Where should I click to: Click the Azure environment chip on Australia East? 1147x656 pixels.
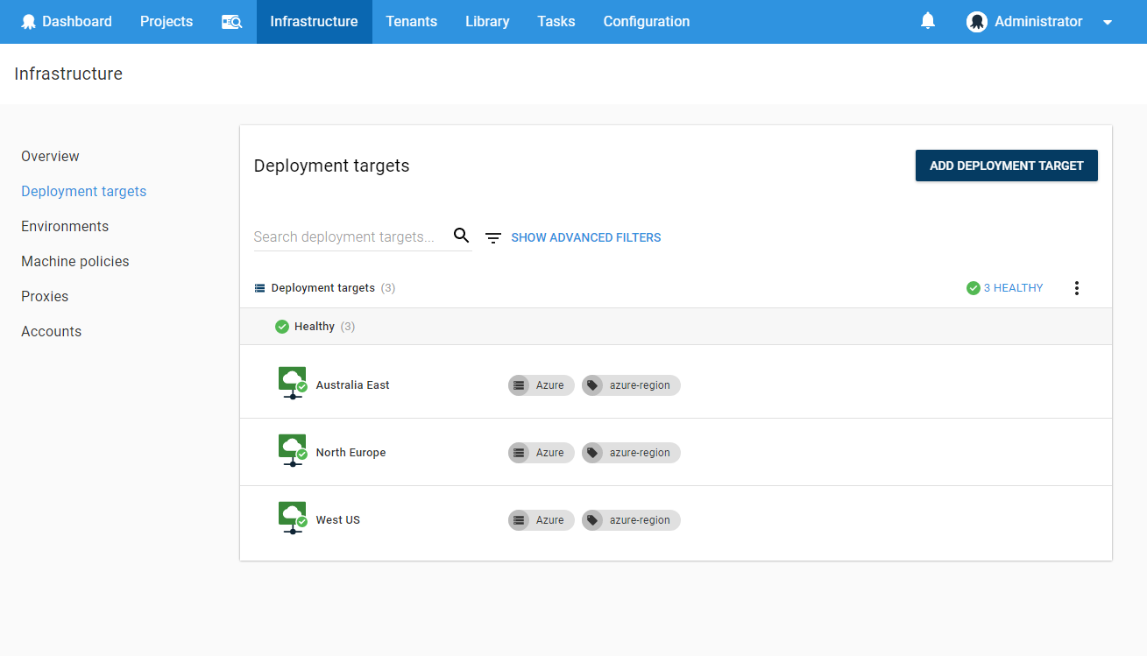(542, 385)
